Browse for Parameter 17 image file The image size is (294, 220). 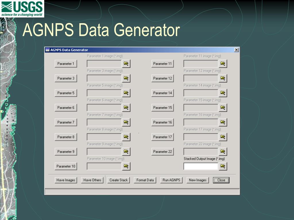pos(223,137)
